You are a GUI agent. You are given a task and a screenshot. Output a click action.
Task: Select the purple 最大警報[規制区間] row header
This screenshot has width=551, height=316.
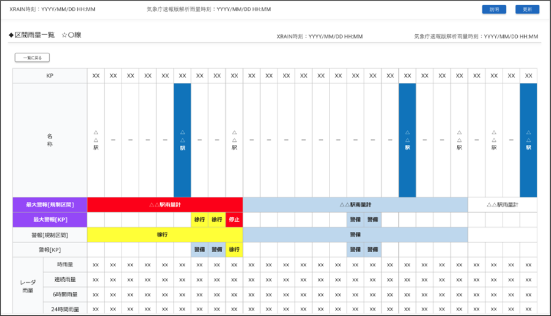tap(50, 204)
